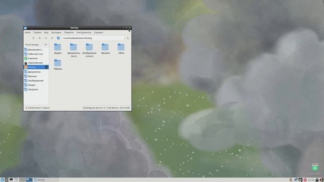
Task: Open the Файл menu
Action: coord(28,32)
